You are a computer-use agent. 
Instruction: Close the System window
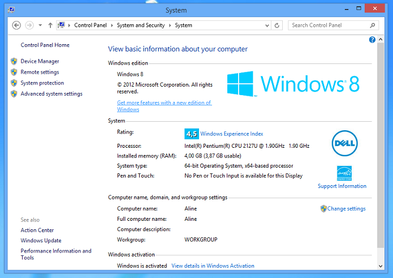[x=375, y=8]
